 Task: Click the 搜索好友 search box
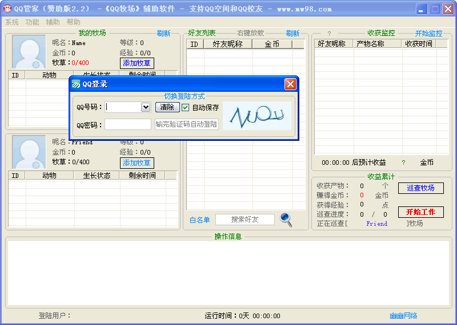(245, 220)
